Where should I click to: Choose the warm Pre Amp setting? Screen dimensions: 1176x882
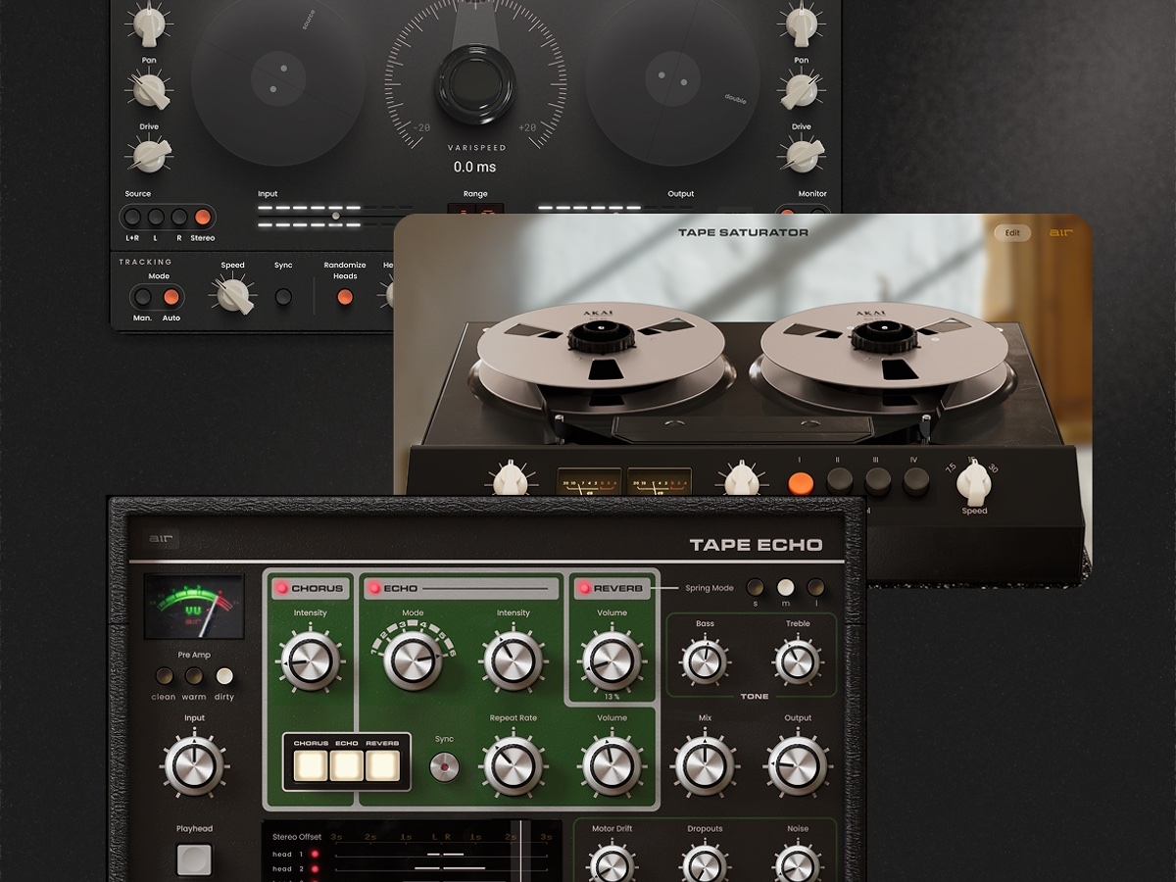pos(194,676)
